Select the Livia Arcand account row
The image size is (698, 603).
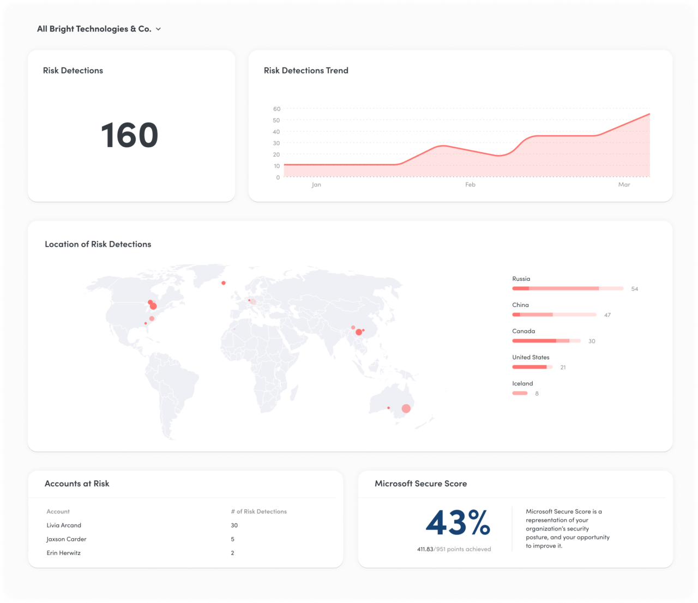64,525
